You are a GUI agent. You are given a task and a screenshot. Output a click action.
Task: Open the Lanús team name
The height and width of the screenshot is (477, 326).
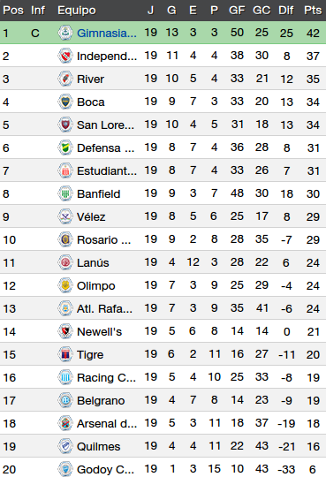[93, 262]
